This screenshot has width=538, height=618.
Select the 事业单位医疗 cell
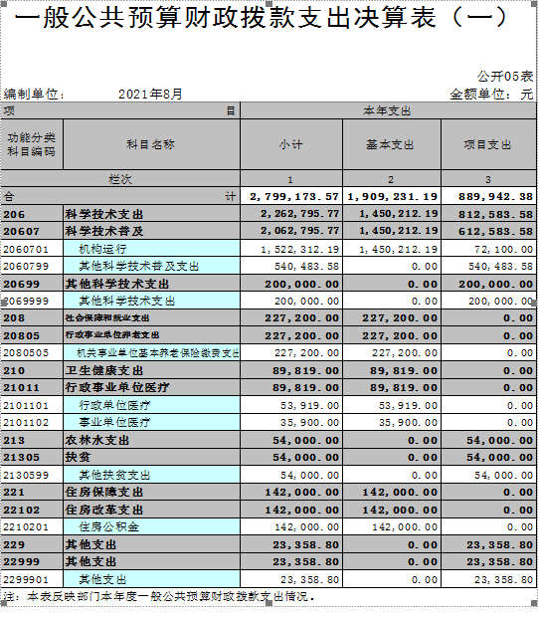(151, 423)
